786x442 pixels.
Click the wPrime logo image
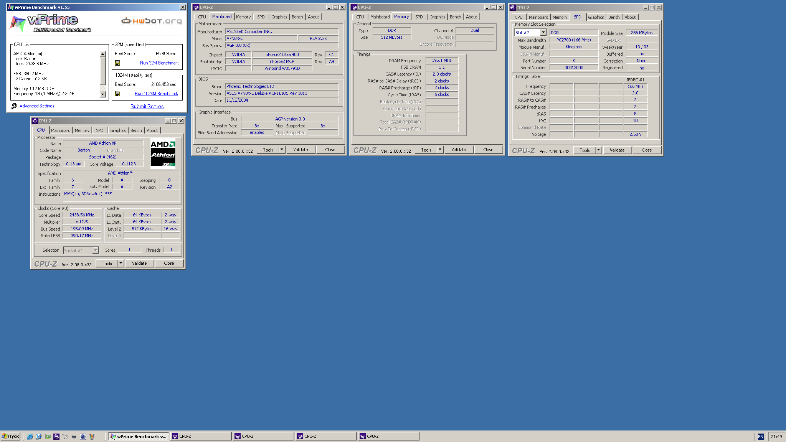click(x=51, y=23)
